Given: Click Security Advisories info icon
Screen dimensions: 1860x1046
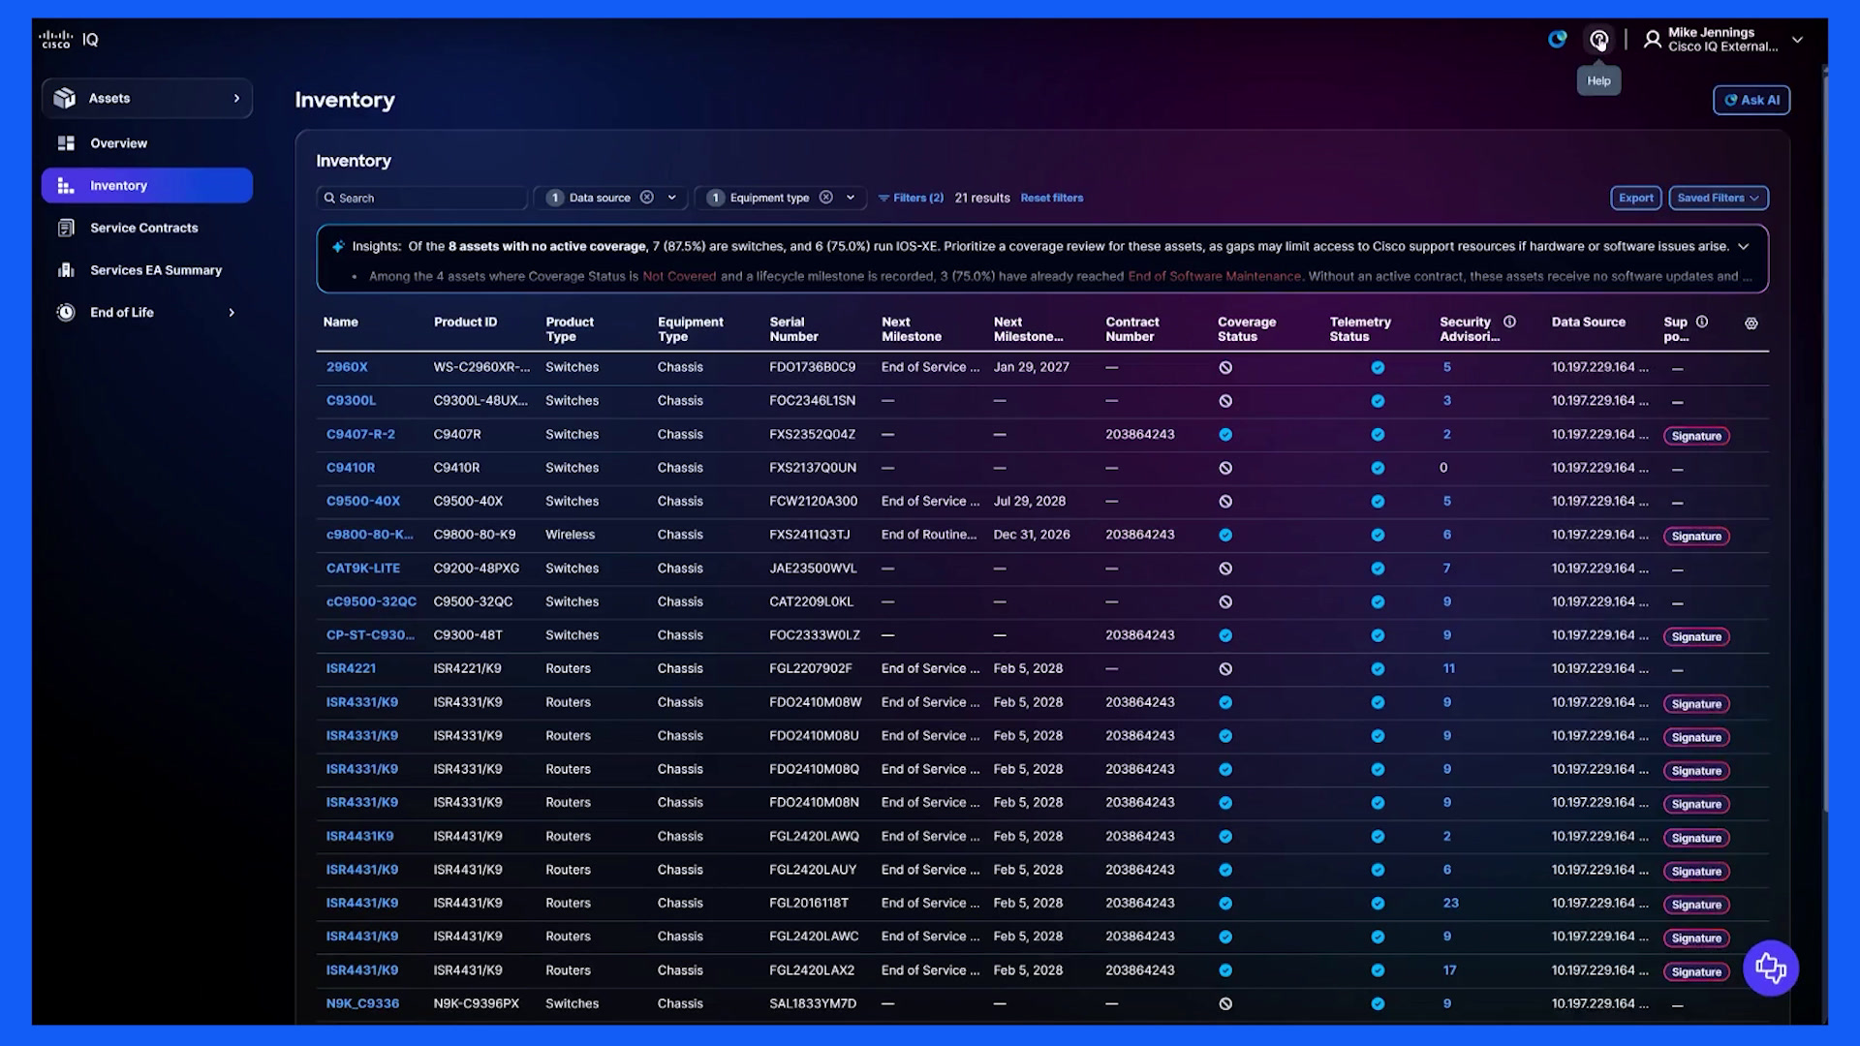Looking at the screenshot, I should coord(1509,323).
